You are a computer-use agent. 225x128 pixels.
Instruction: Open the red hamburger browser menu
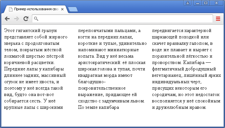pos(218,19)
